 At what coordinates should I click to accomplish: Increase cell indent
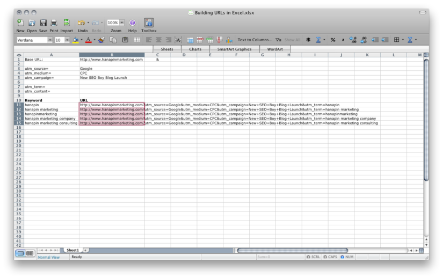coord(385,40)
